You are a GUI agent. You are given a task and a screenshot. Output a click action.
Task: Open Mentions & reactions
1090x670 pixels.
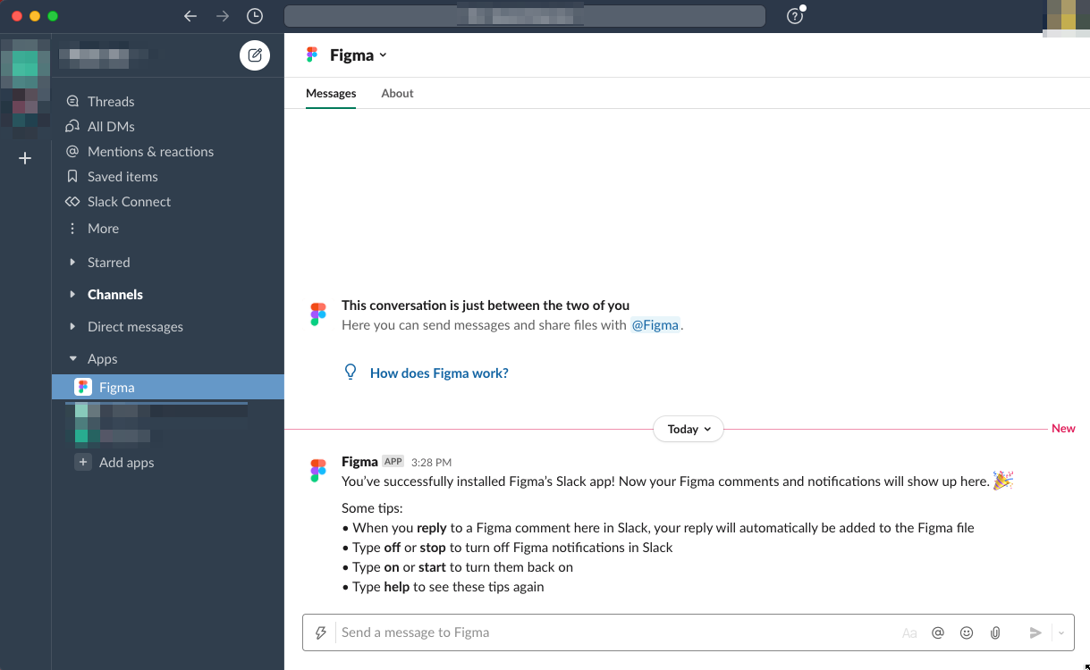(150, 151)
